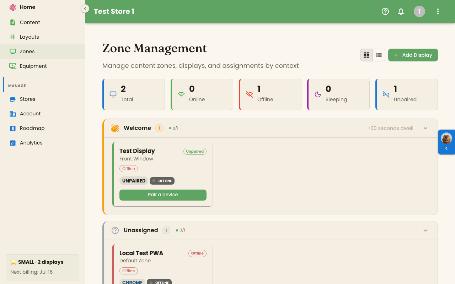Click the Online wifi icon

pyautogui.click(x=181, y=94)
